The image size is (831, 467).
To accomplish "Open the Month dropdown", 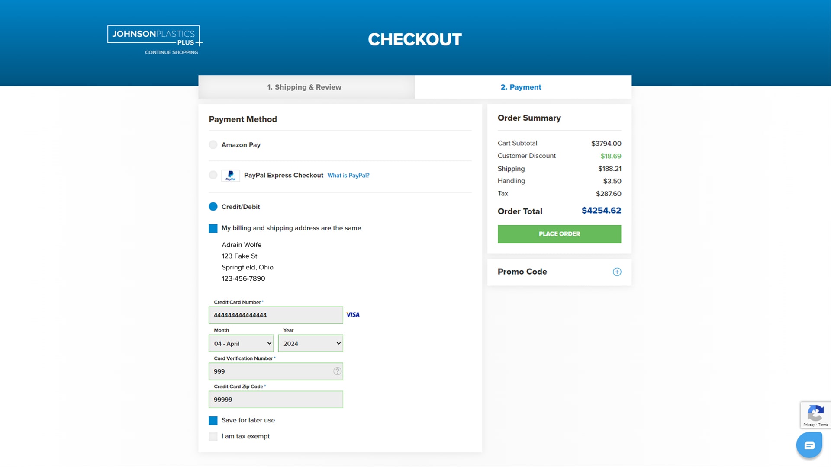I will (x=241, y=343).
